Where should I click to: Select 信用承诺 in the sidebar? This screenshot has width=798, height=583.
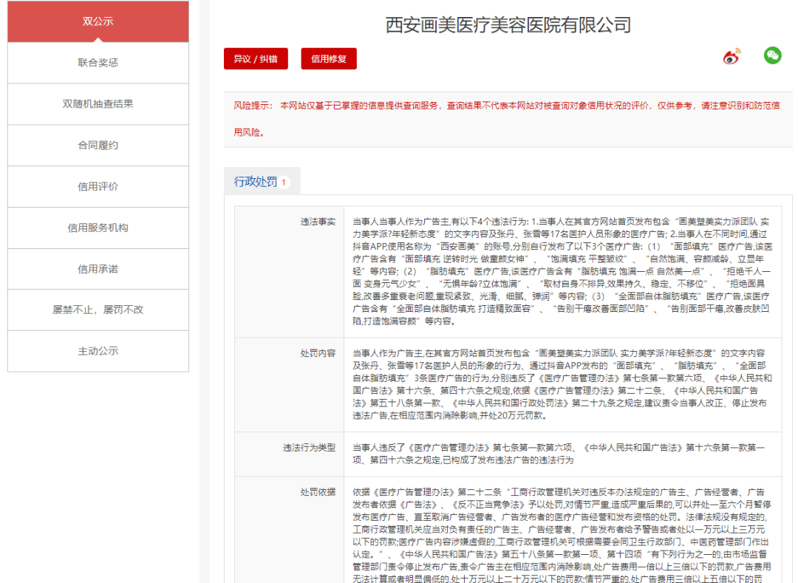click(x=98, y=269)
